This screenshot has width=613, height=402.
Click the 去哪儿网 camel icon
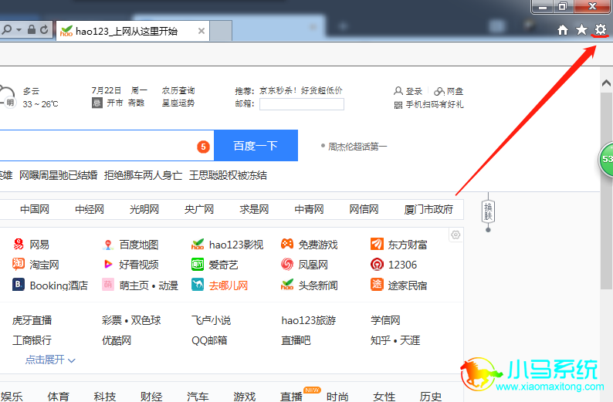point(198,285)
